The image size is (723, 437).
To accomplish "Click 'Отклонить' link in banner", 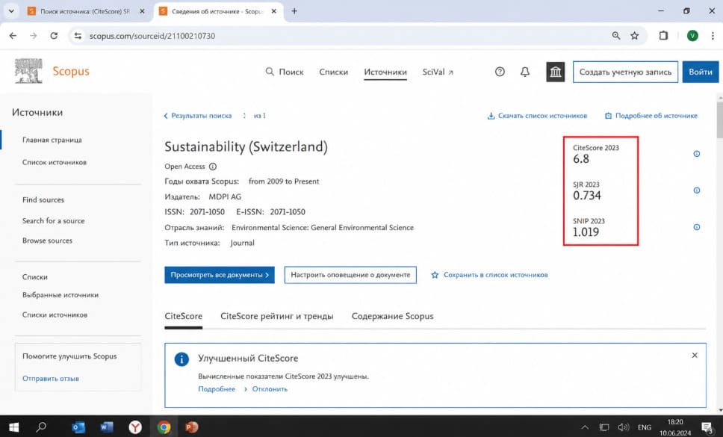I will (x=270, y=389).
